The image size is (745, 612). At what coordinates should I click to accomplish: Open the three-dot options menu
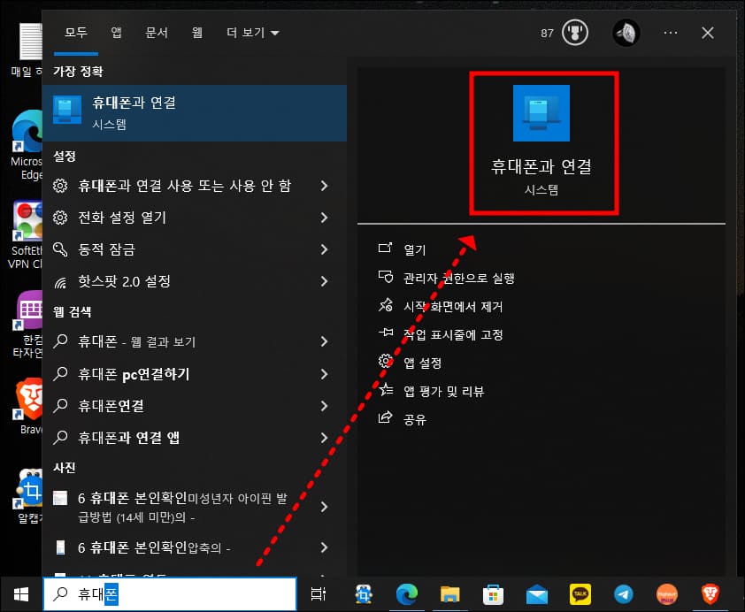point(670,33)
